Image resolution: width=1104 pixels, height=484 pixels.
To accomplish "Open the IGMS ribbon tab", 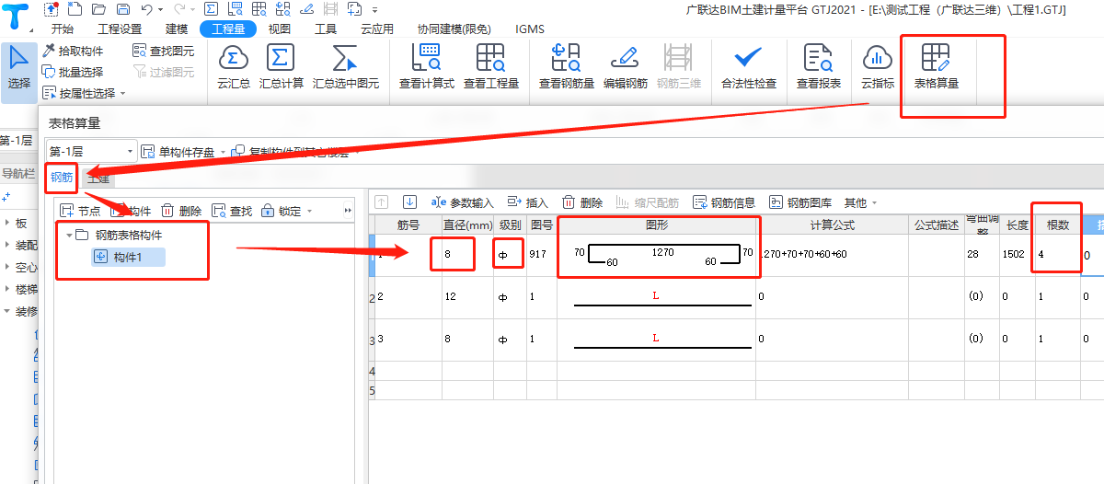I will pos(530,29).
